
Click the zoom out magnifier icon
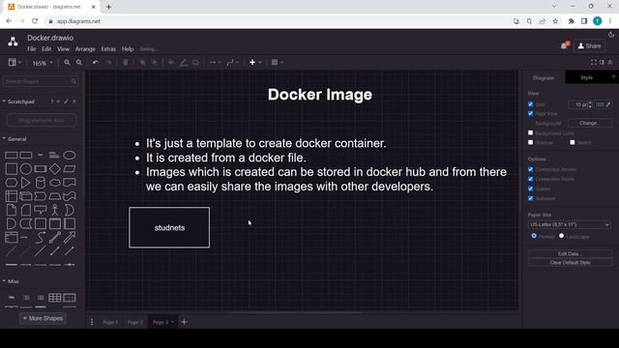(79, 62)
